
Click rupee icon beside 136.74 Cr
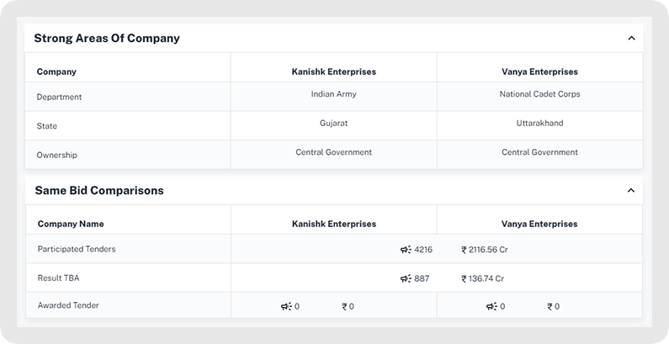[x=464, y=278]
